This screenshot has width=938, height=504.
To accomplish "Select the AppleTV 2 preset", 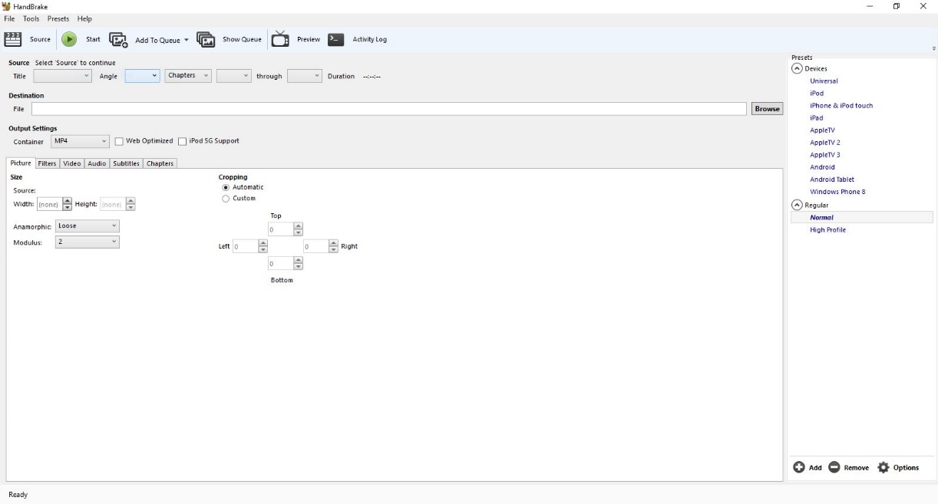I will 825,143.
